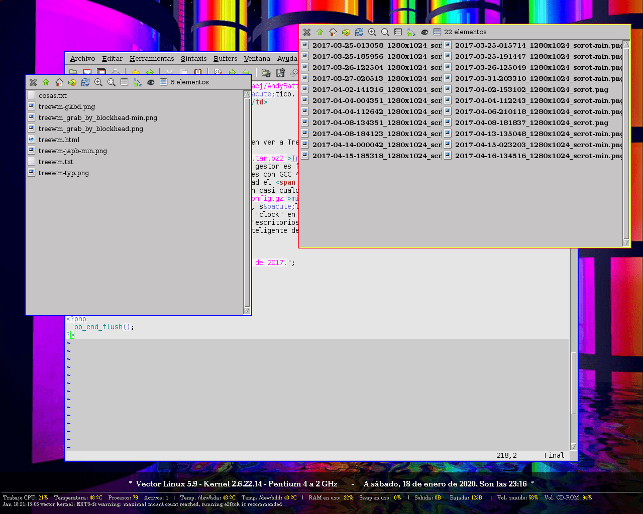Viewport: 643px width, 514px height.
Task: Open the Ayuda menu in GVim
Action: 287,59
